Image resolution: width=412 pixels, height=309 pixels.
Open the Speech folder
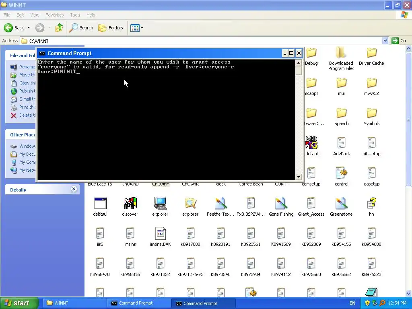coord(341,113)
